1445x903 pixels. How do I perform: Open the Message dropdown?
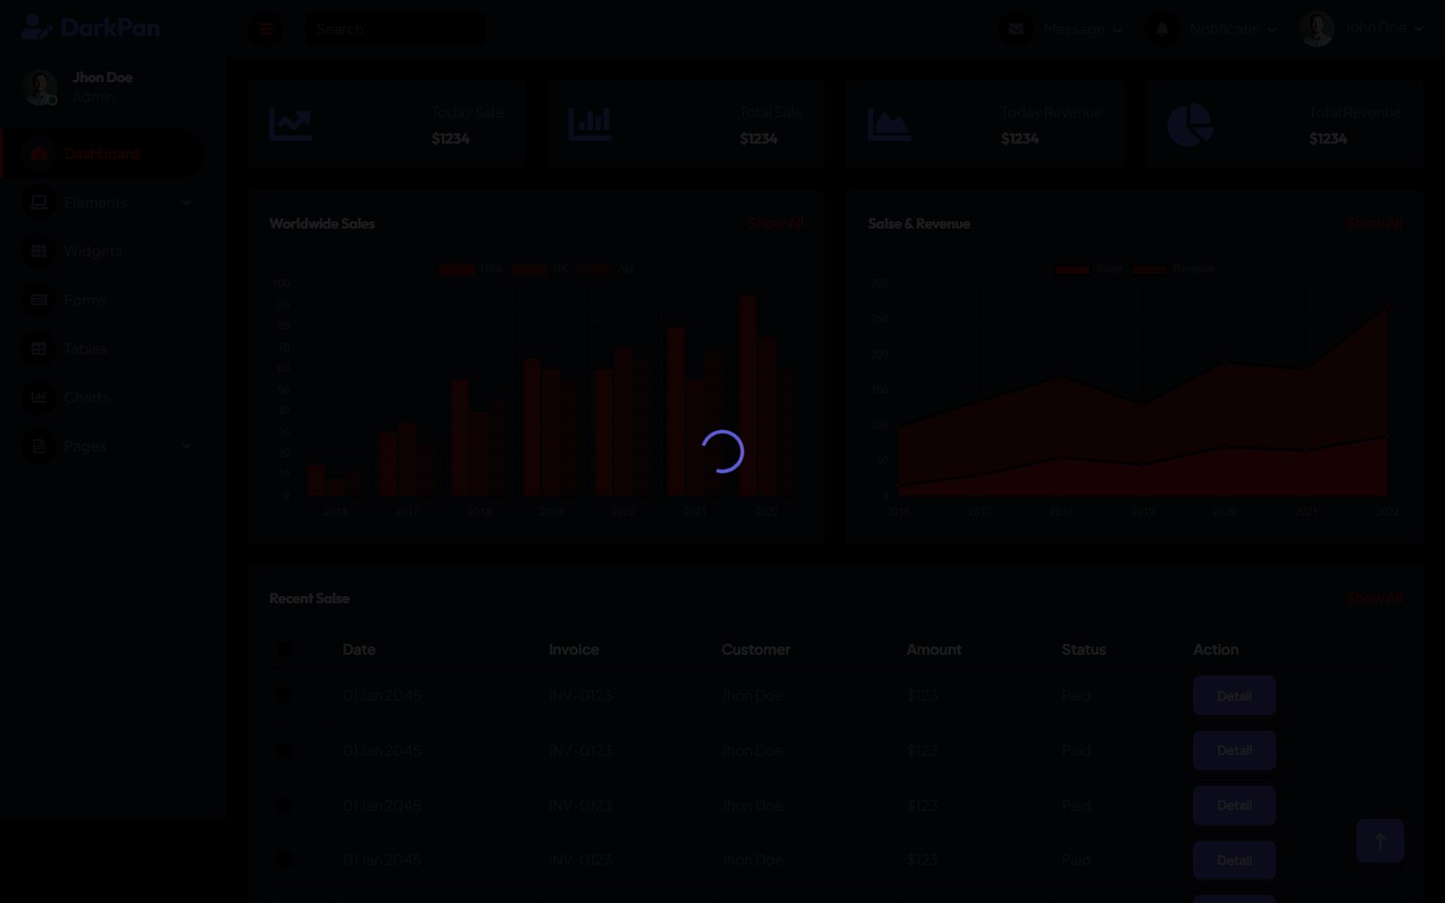click(x=1061, y=29)
